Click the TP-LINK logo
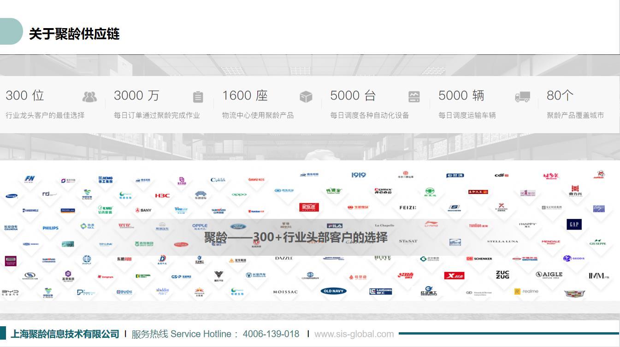Screen dimensions: 620x347 click(x=106, y=244)
